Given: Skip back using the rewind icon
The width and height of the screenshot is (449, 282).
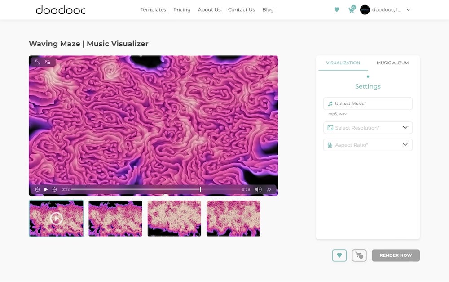Looking at the screenshot, I should point(37,189).
